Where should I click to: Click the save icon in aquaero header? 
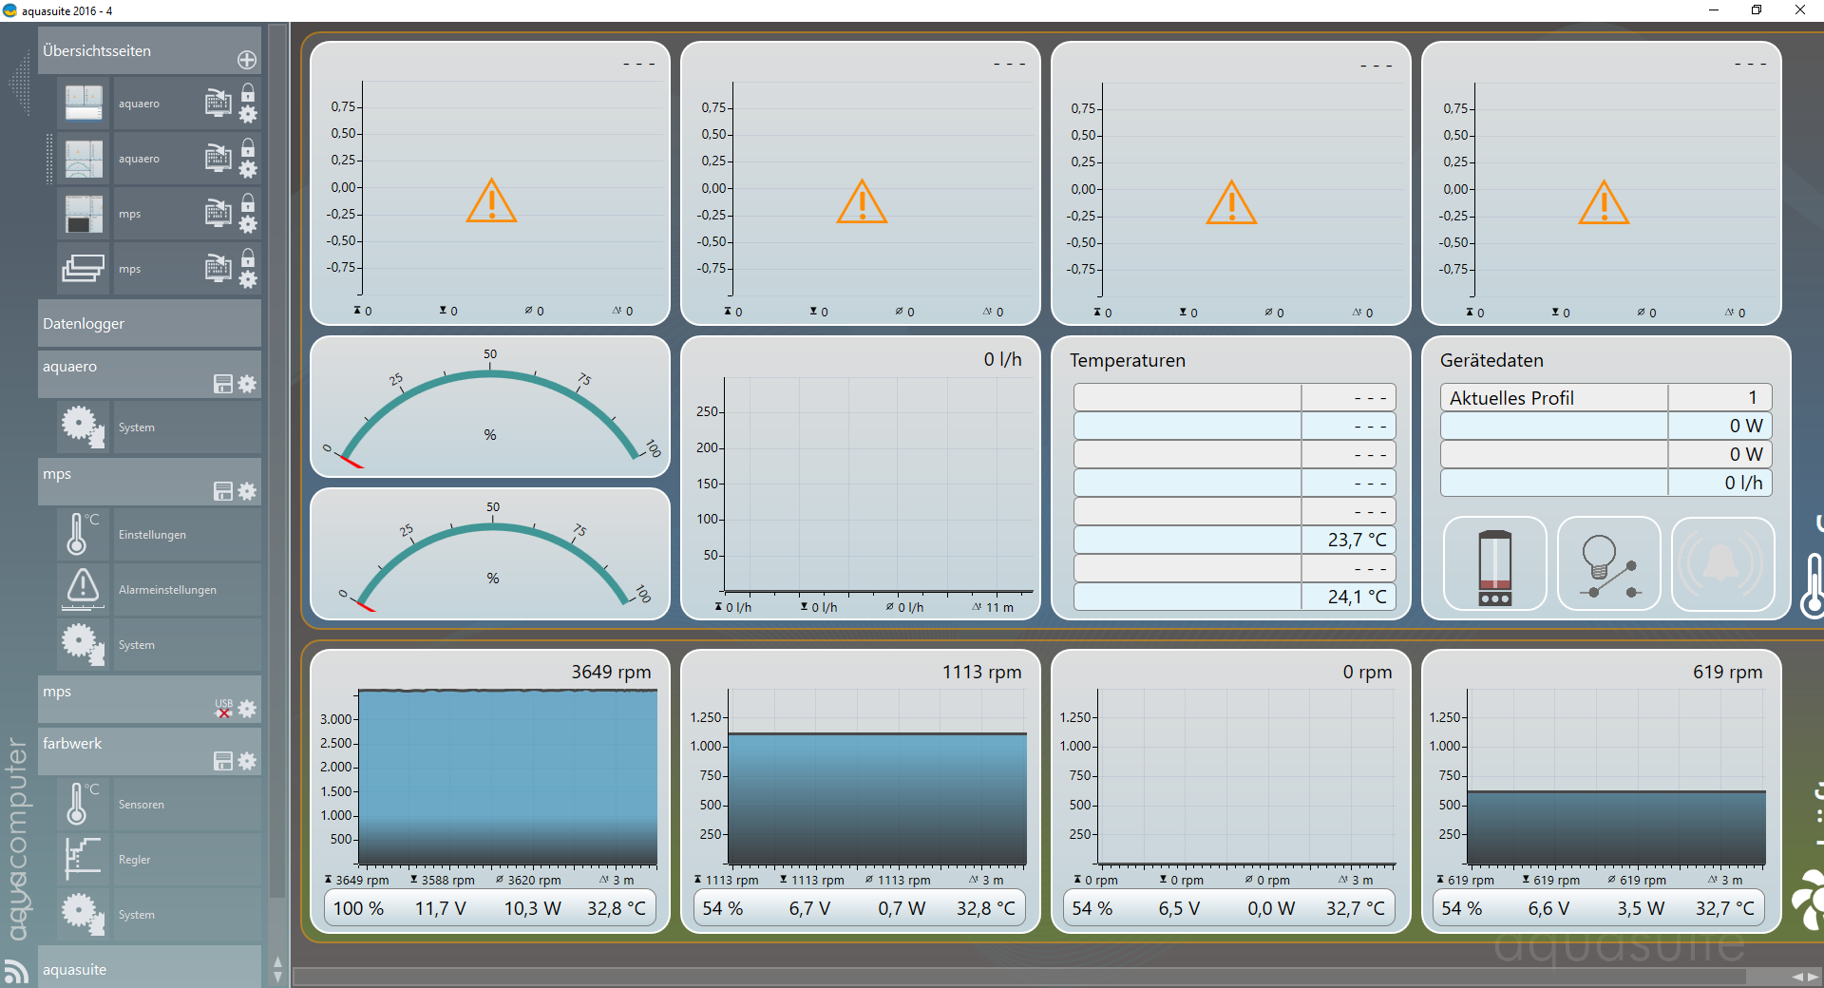point(223,384)
